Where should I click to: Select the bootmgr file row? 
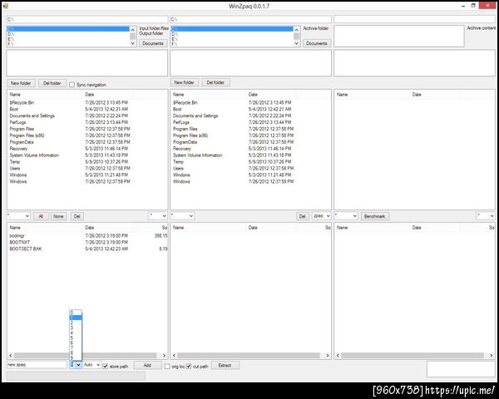pos(87,236)
